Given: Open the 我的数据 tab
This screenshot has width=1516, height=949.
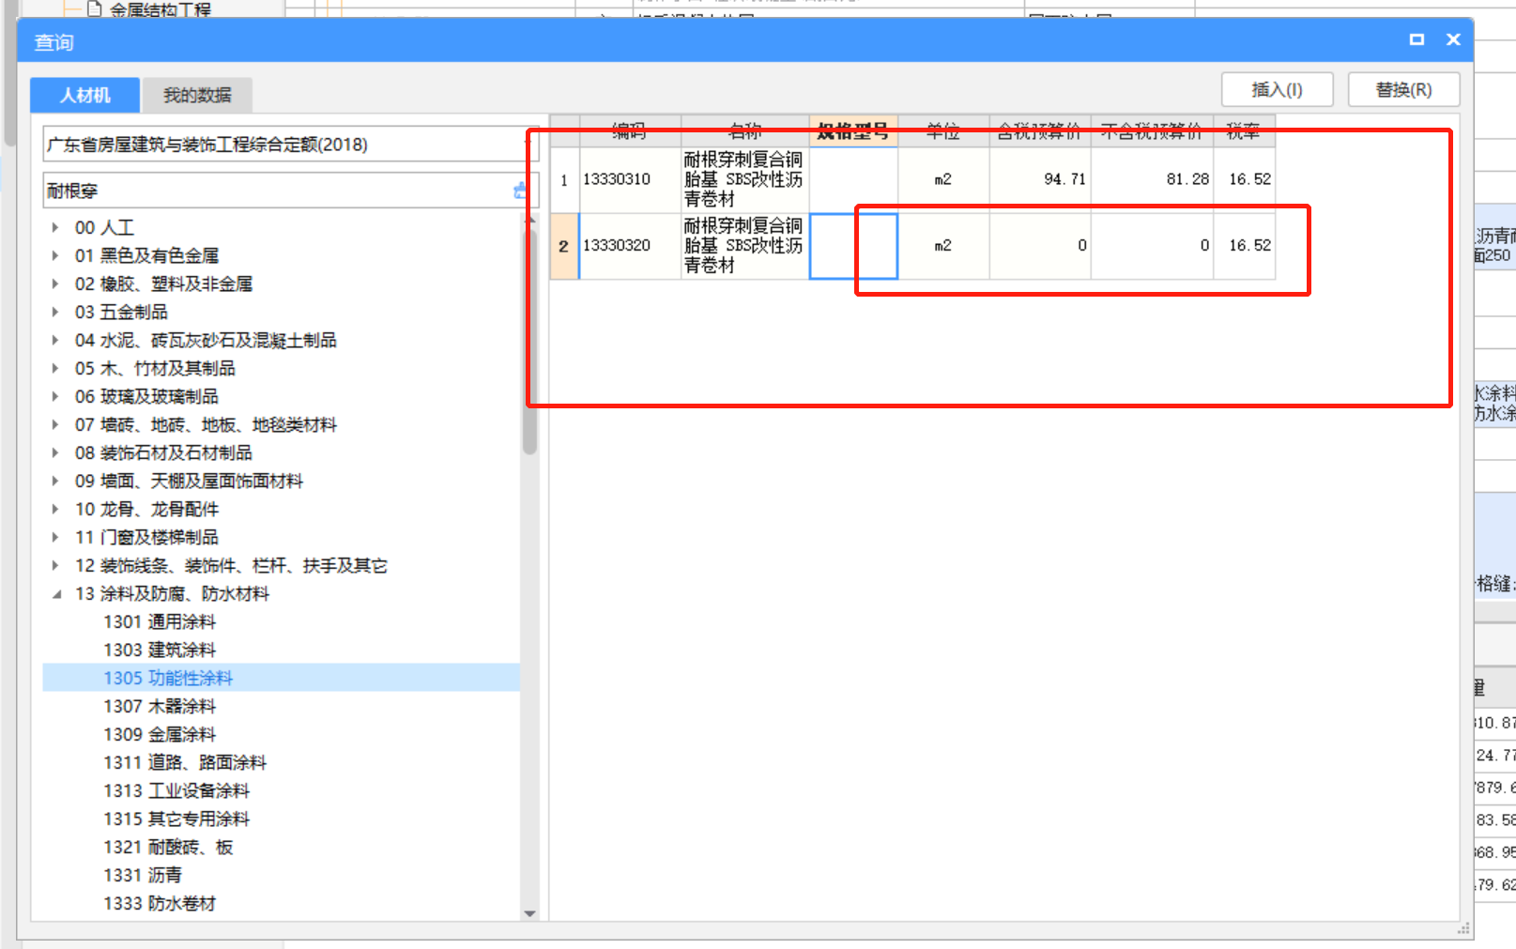Looking at the screenshot, I should [197, 95].
